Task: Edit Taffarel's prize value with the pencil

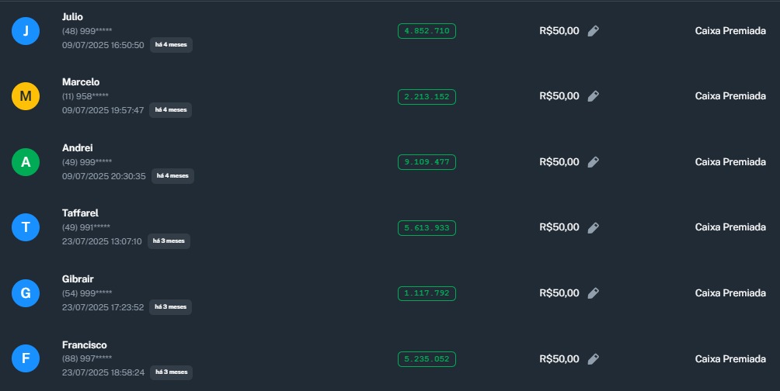Action: coord(593,227)
